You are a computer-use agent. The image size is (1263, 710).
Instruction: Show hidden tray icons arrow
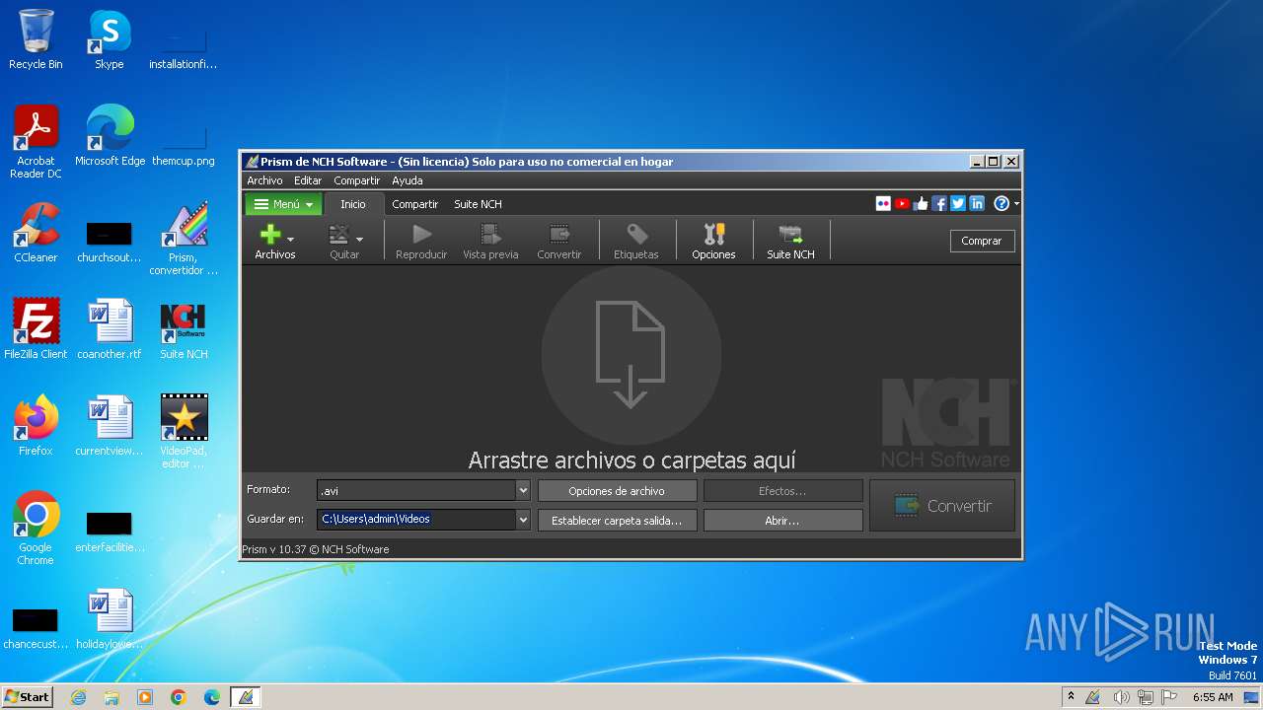1071,697
